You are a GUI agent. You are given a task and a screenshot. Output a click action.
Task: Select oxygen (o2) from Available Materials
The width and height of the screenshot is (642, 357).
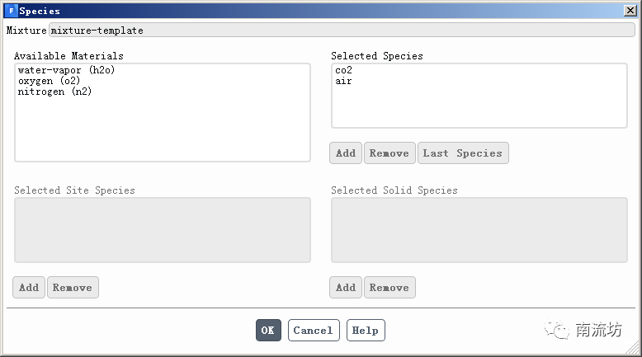(x=50, y=82)
